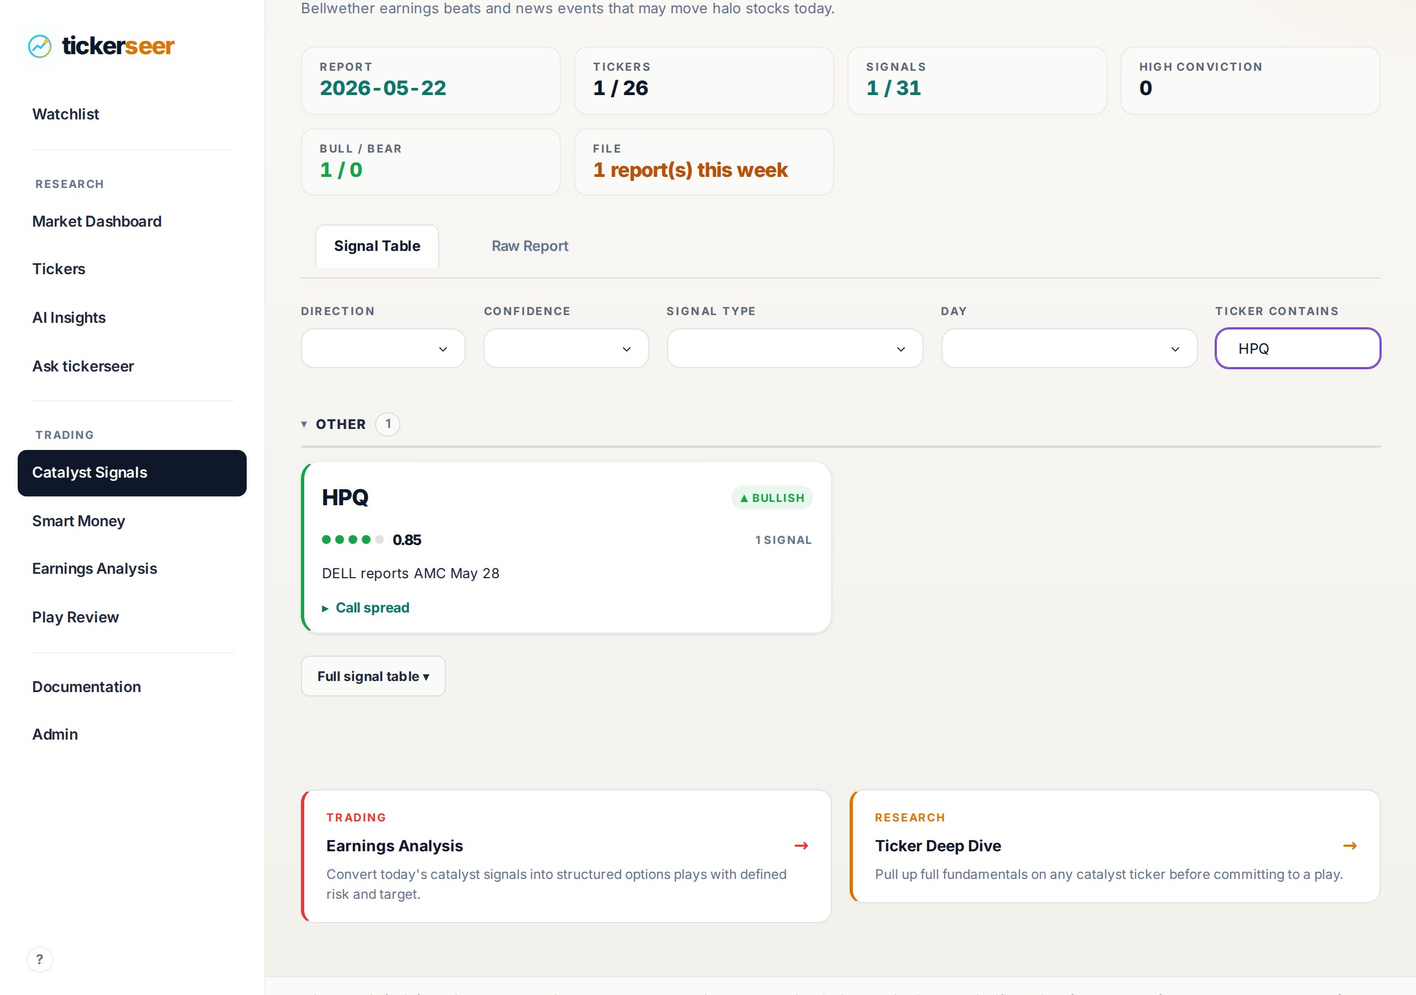
Task: Click the tickerseer logo icon
Action: [x=40, y=46]
